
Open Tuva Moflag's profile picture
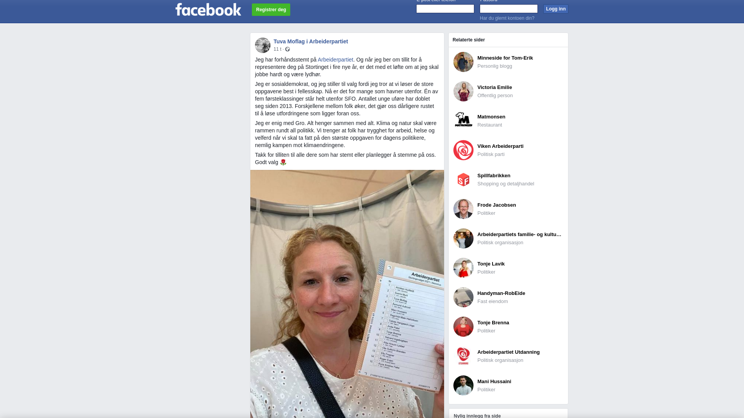point(263,45)
